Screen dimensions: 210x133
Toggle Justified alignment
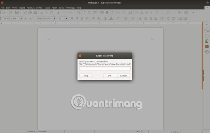[x=156, y=18]
